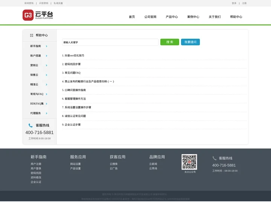Click footer link 企业认证
The height and width of the screenshot is (203, 271).
pos(36,182)
